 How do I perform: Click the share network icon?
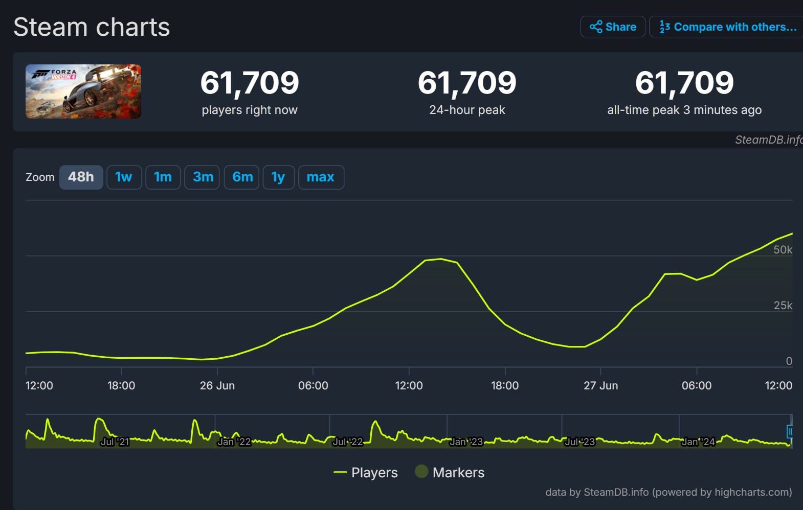click(x=595, y=27)
